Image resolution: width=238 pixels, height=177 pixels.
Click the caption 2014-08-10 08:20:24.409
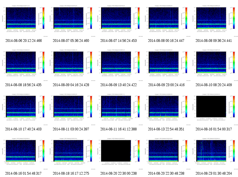[x=214, y=85]
